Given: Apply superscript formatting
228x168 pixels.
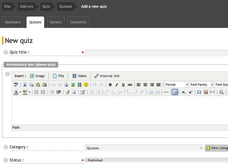Looking at the screenshot, I should click(x=190, y=92).
